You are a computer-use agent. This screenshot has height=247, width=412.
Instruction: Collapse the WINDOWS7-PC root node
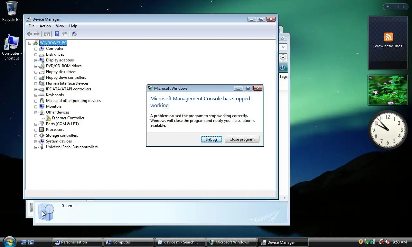click(30, 43)
